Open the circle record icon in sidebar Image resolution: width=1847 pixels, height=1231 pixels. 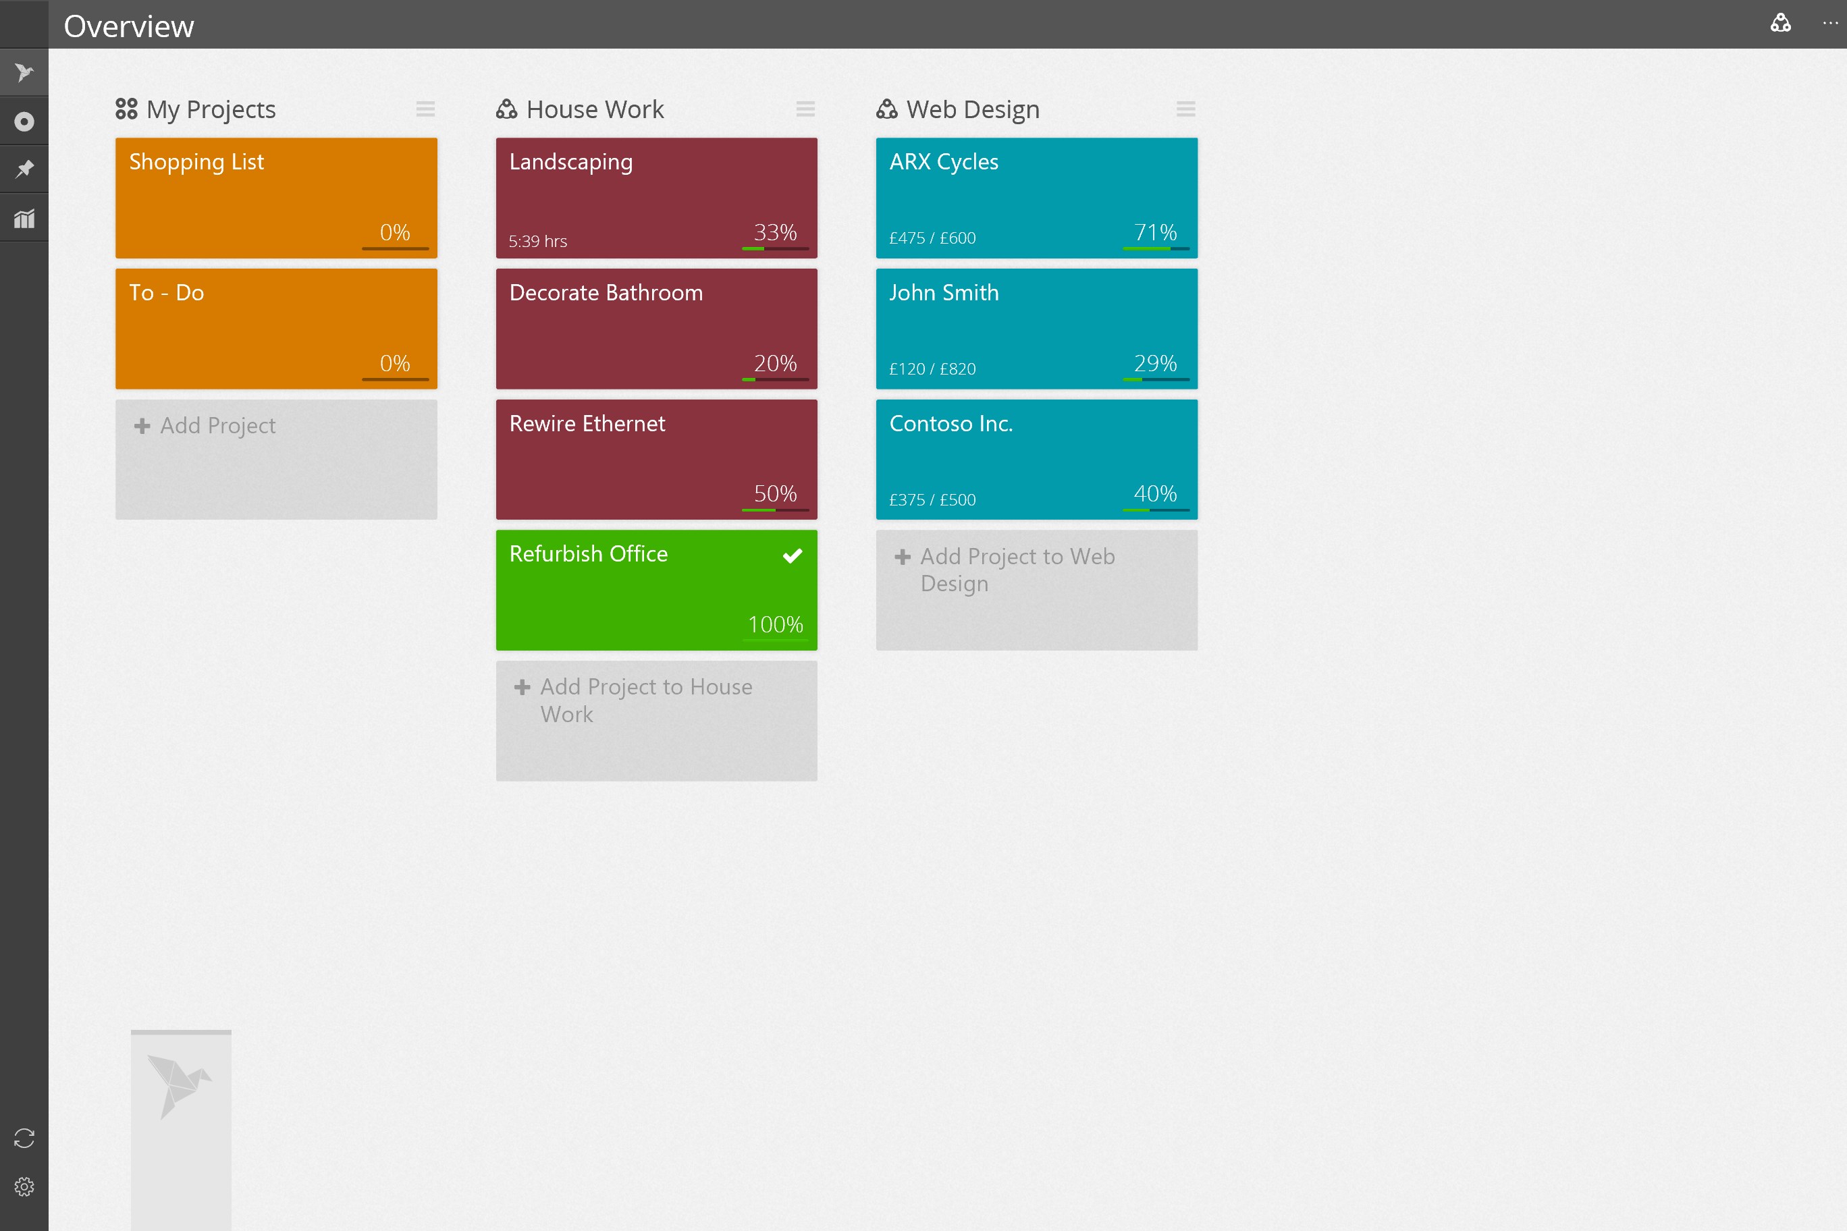click(24, 121)
